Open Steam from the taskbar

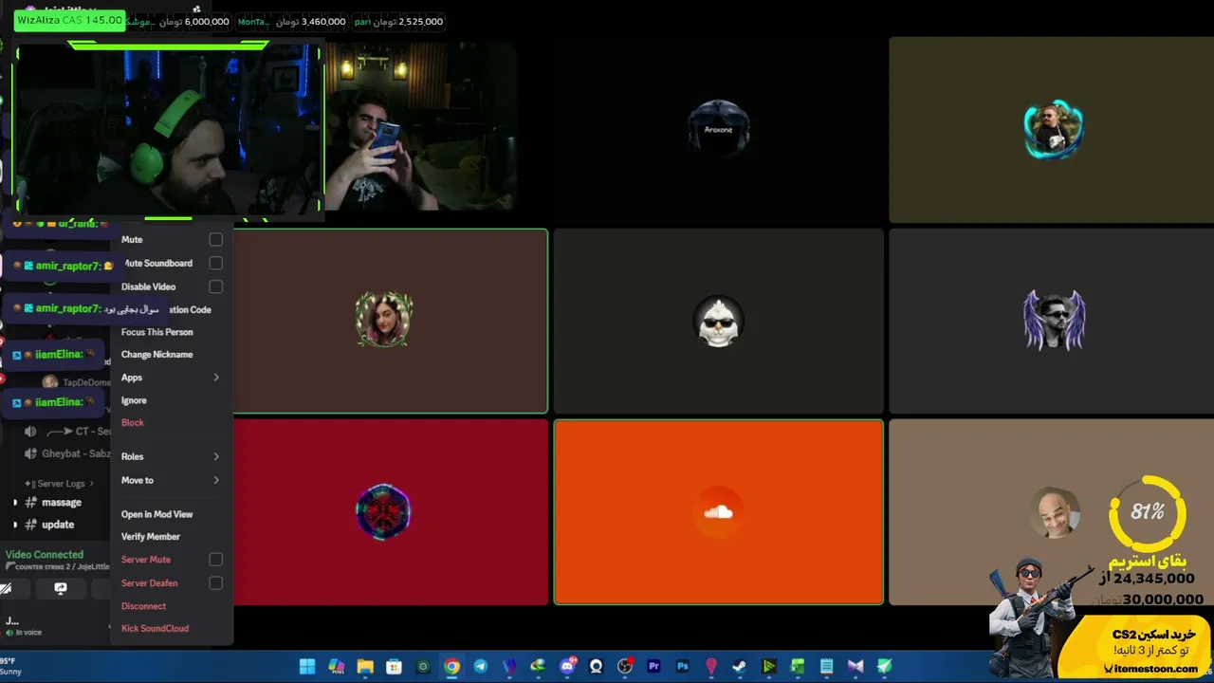[x=740, y=666]
